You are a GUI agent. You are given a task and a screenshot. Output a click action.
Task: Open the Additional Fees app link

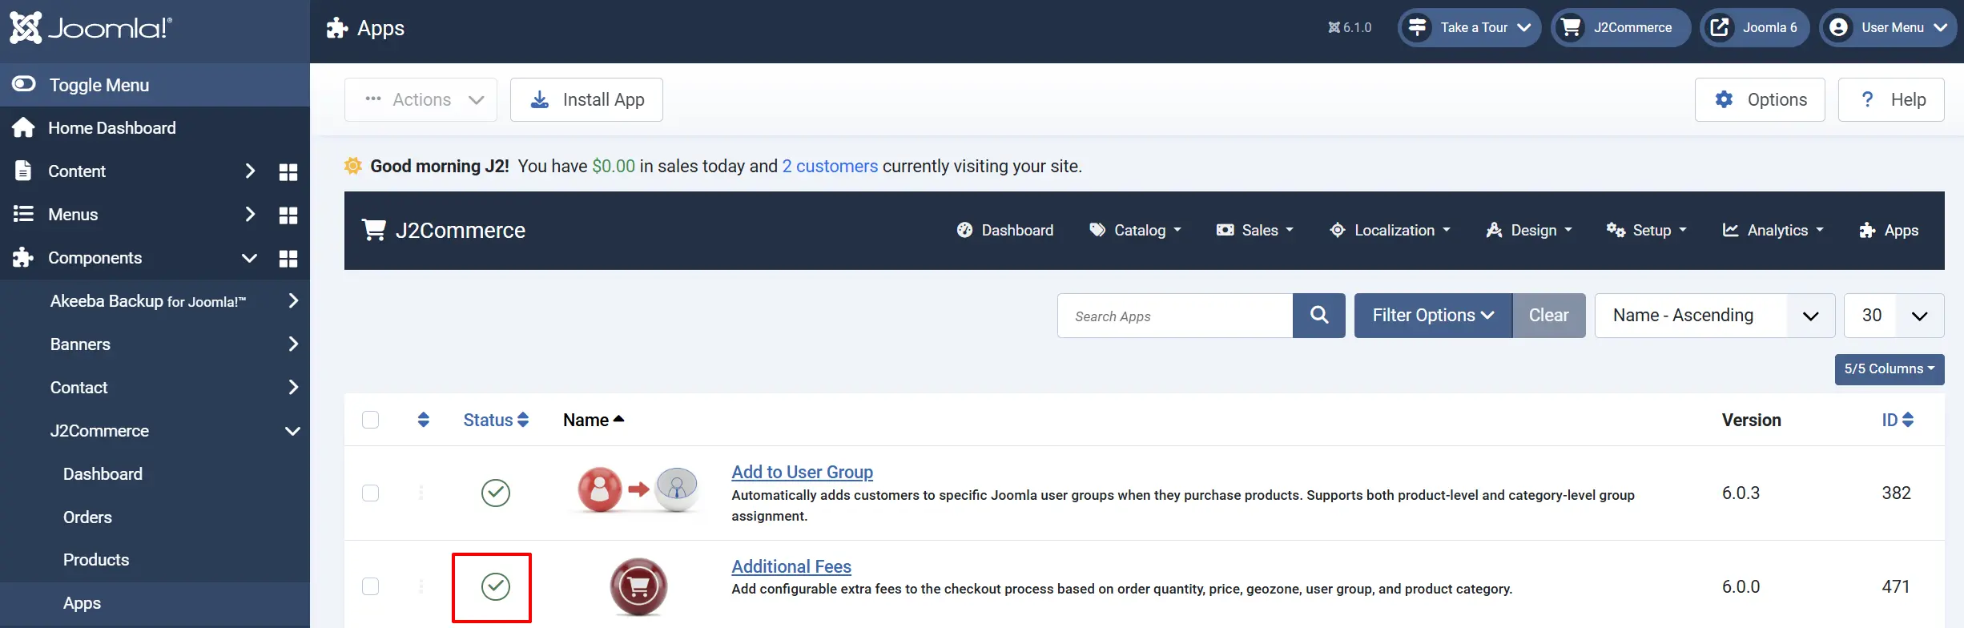point(791,566)
